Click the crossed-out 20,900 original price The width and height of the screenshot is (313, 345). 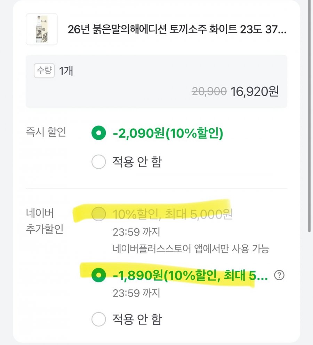(209, 91)
